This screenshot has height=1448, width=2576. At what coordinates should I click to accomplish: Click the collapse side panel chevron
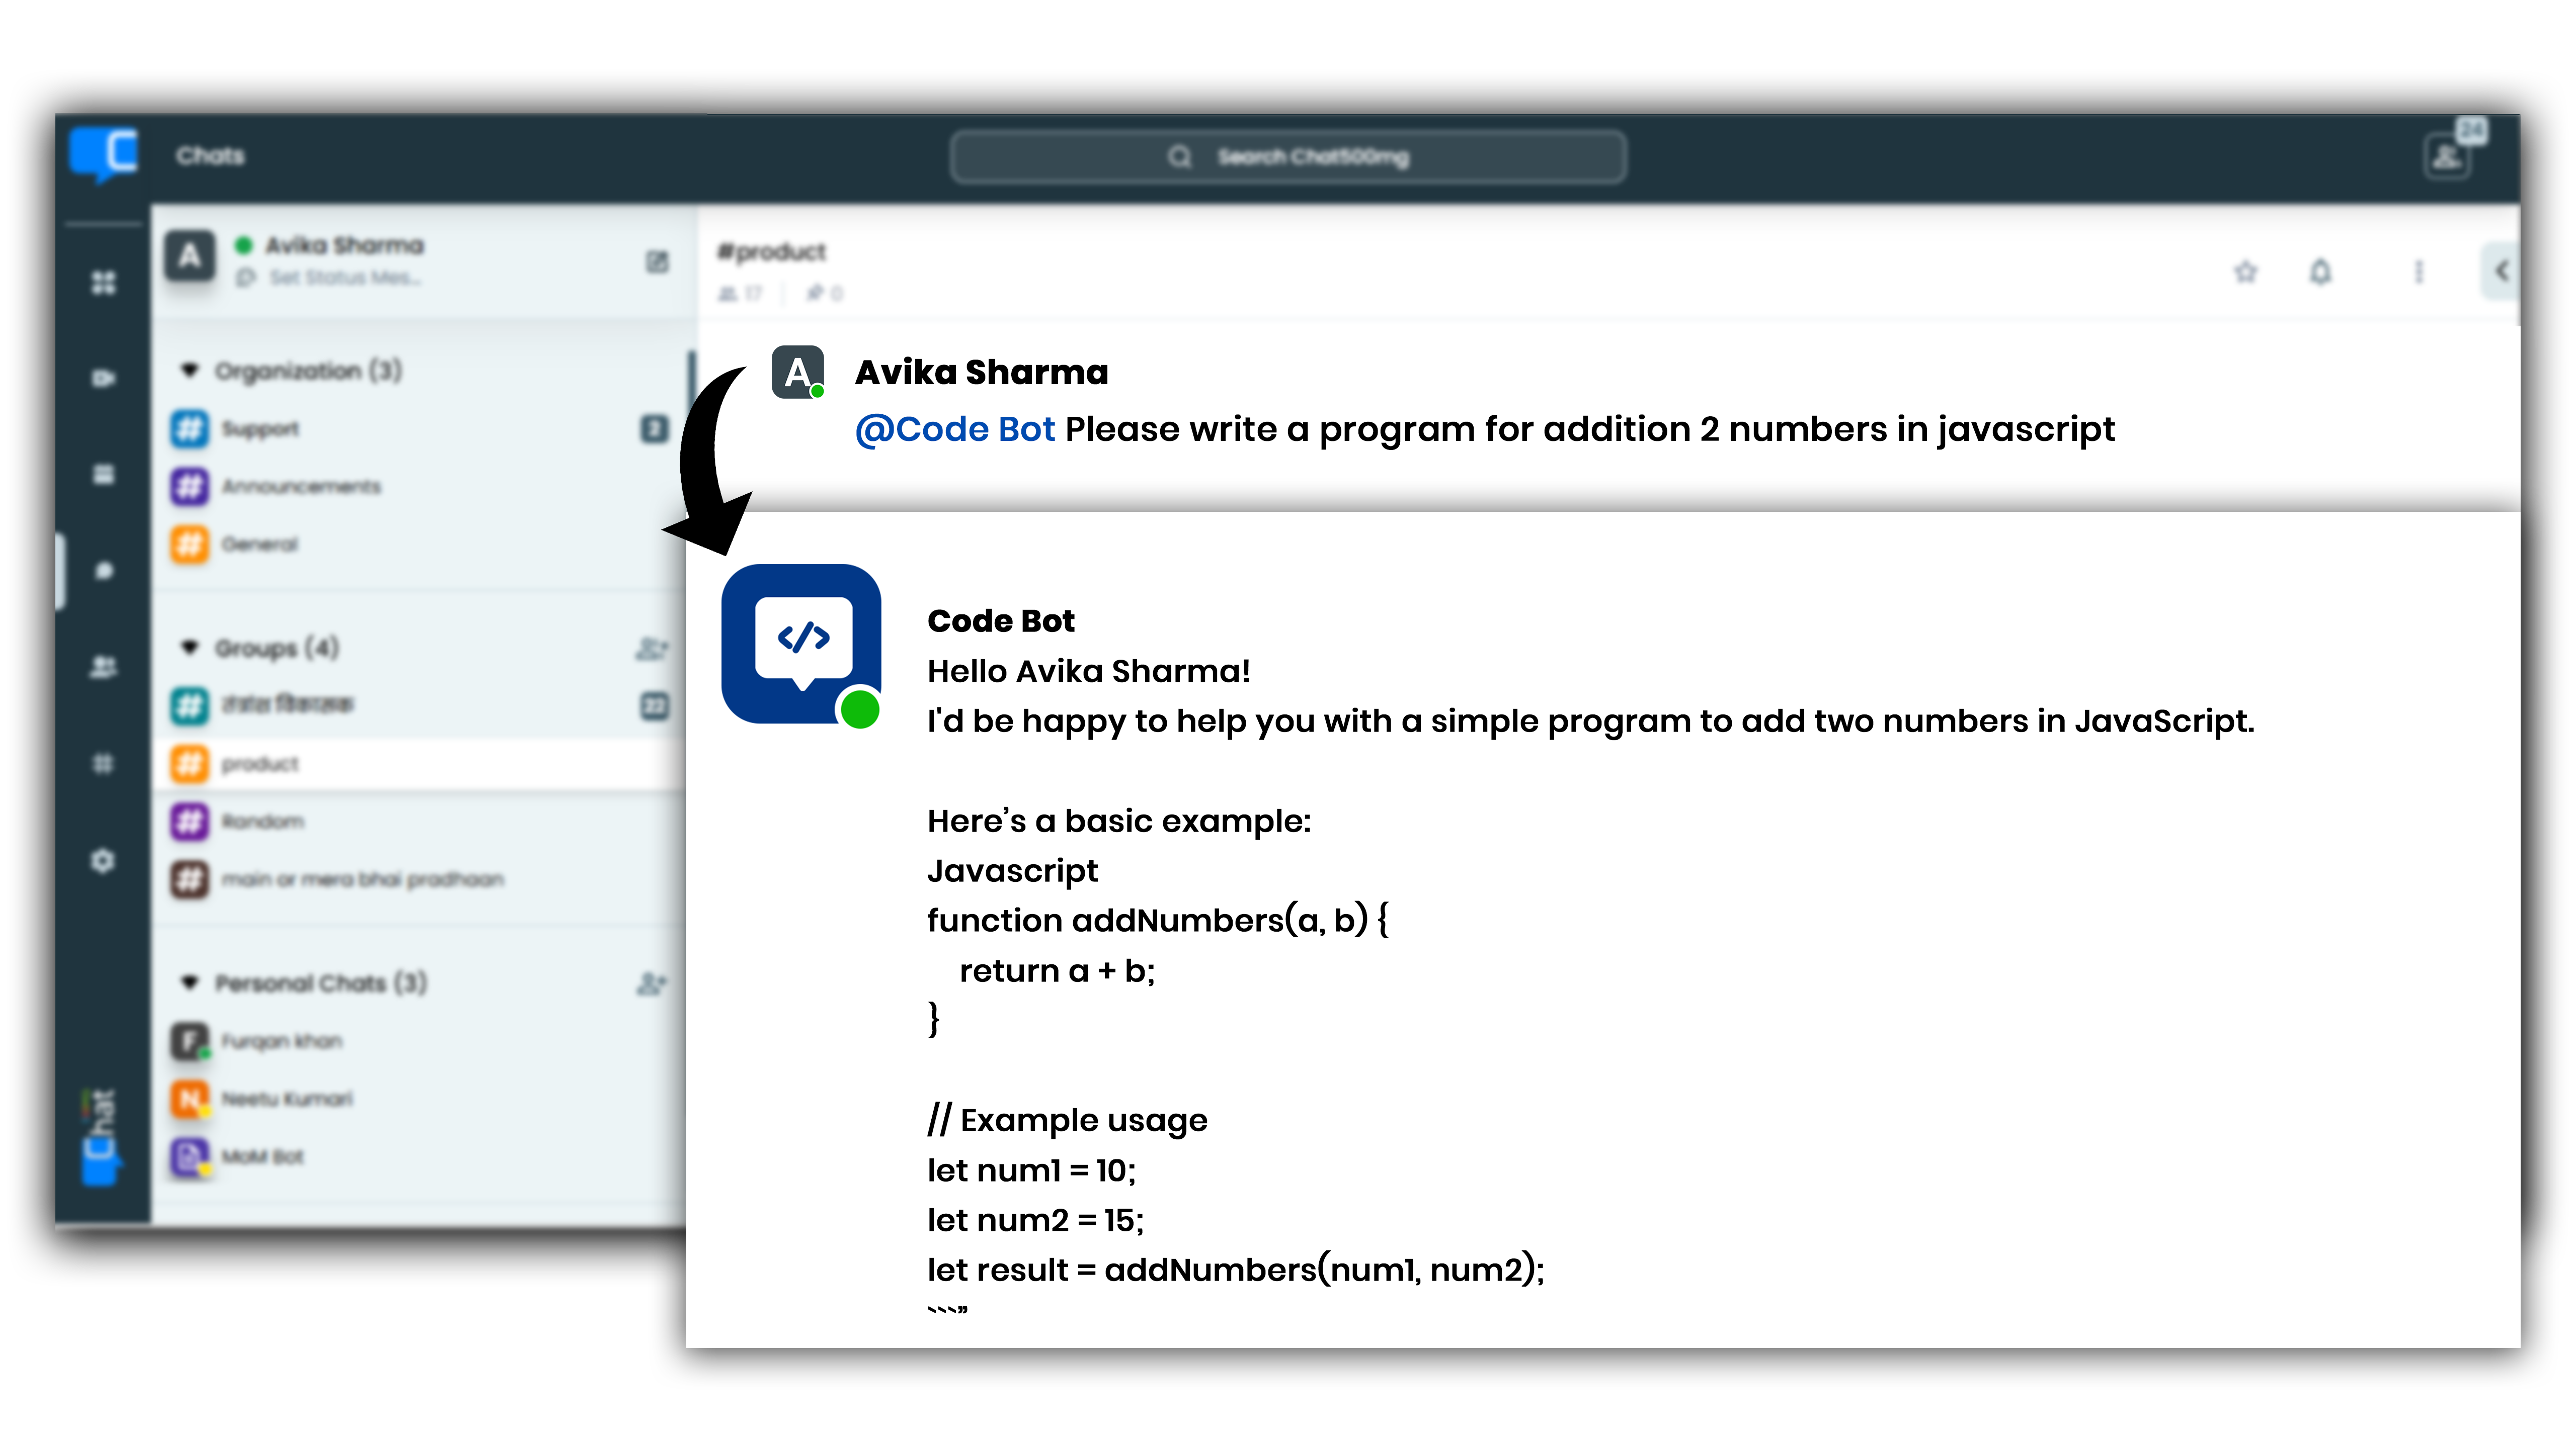[2501, 271]
